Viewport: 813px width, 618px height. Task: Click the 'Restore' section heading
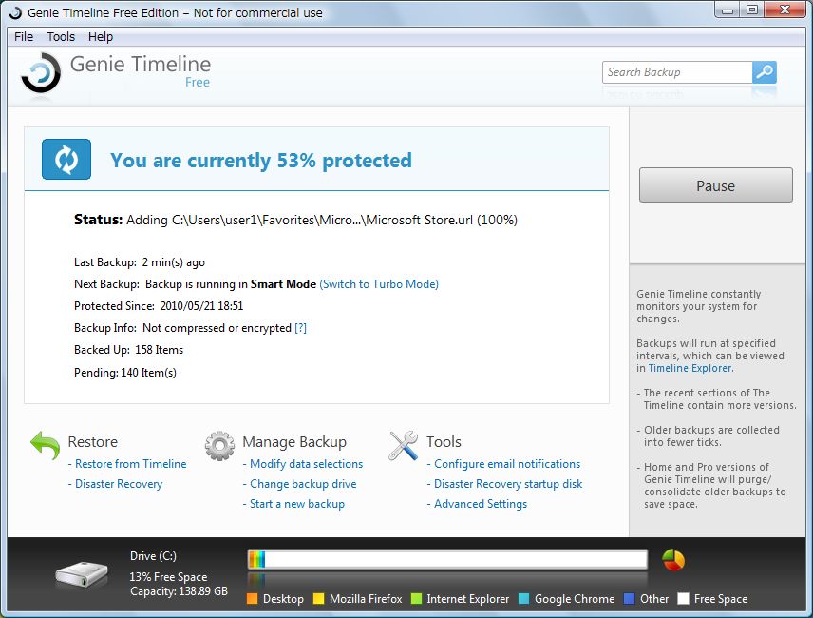click(x=93, y=441)
